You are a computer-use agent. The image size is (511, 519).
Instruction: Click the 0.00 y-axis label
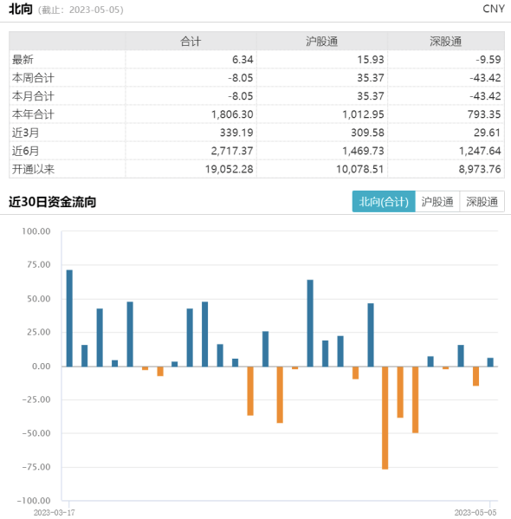click(42, 367)
